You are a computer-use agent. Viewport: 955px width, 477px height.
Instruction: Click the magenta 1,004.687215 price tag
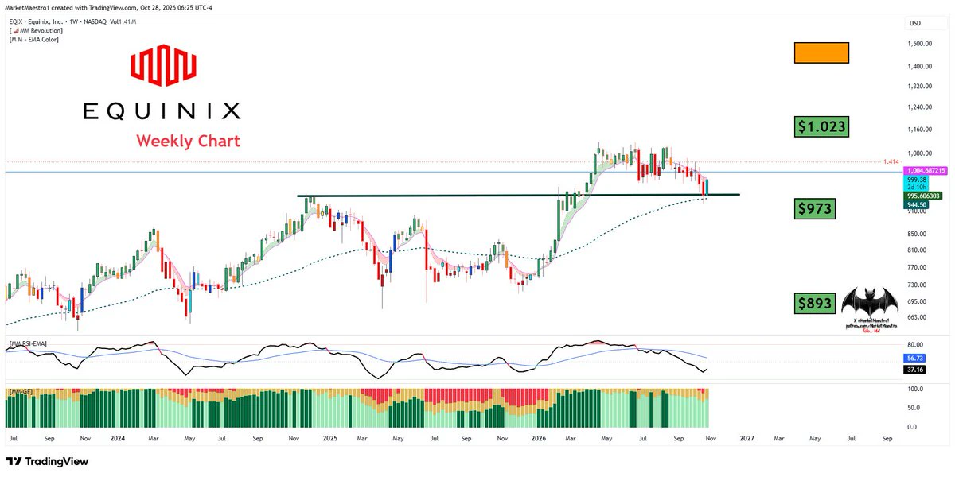[x=925, y=170]
